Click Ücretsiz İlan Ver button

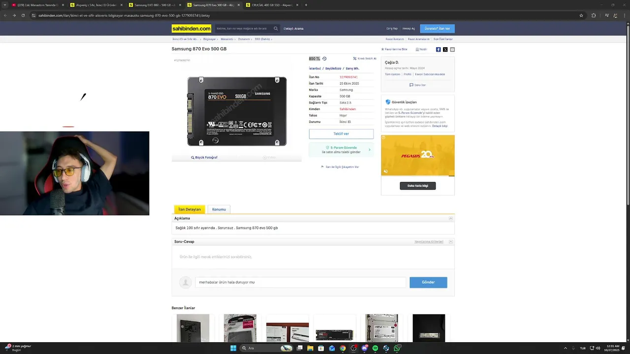tap(438, 29)
